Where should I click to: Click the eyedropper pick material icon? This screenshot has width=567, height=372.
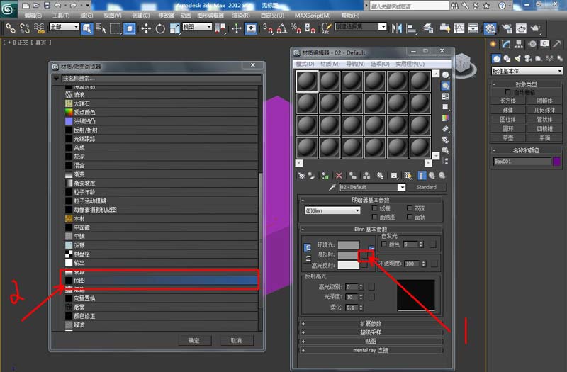[x=331, y=187]
